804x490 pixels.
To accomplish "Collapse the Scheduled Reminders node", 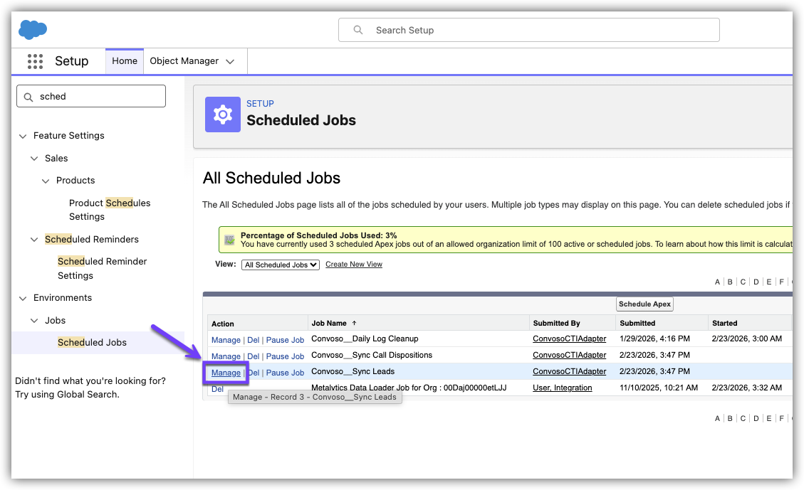I will point(34,240).
